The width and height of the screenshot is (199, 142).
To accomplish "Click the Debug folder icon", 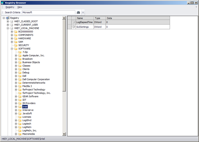I will [x=20, y=73].
